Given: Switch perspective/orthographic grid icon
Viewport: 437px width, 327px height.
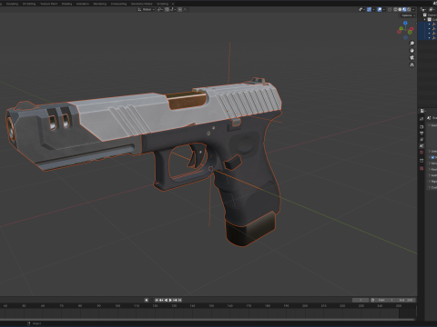Looking at the screenshot, I should click(412, 64).
